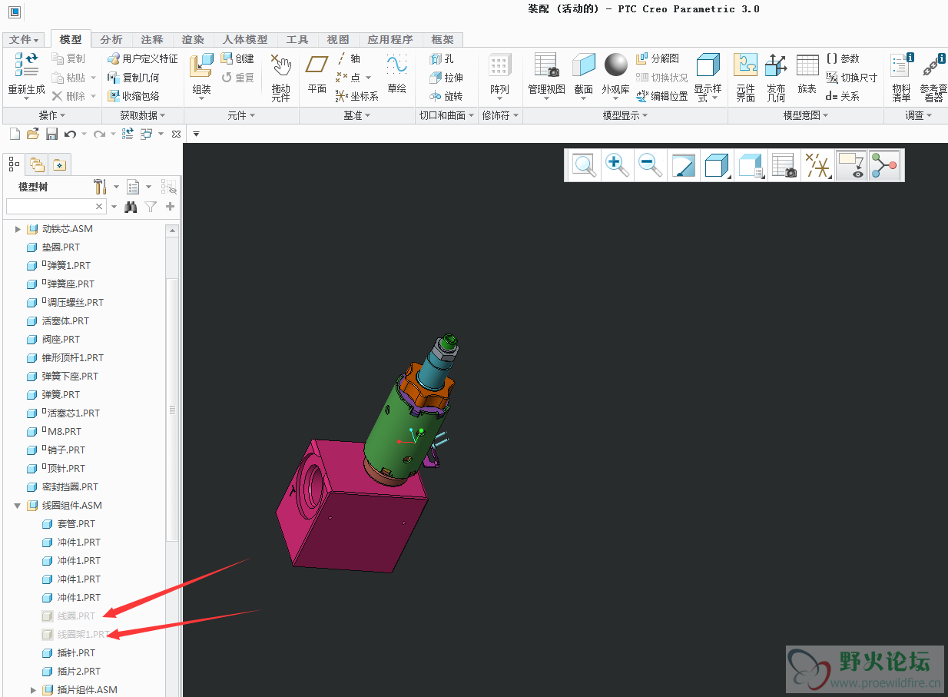The width and height of the screenshot is (948, 697).
Task: Open 管理视图 view manager
Action: tap(546, 65)
